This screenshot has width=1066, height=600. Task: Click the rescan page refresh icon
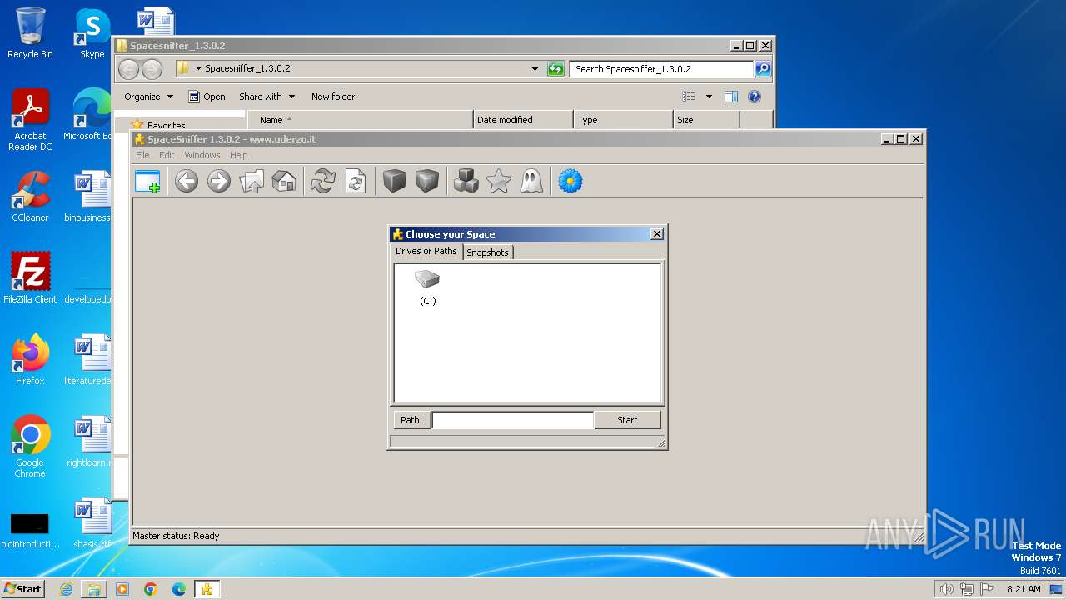pos(356,181)
